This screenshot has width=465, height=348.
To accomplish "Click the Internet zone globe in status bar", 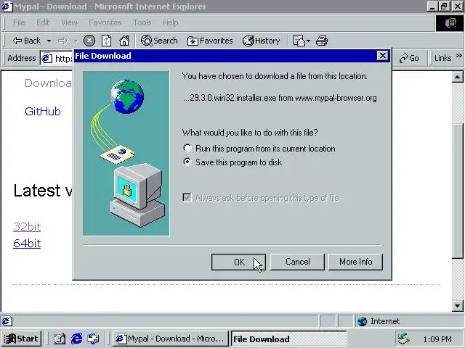I will tap(362, 321).
